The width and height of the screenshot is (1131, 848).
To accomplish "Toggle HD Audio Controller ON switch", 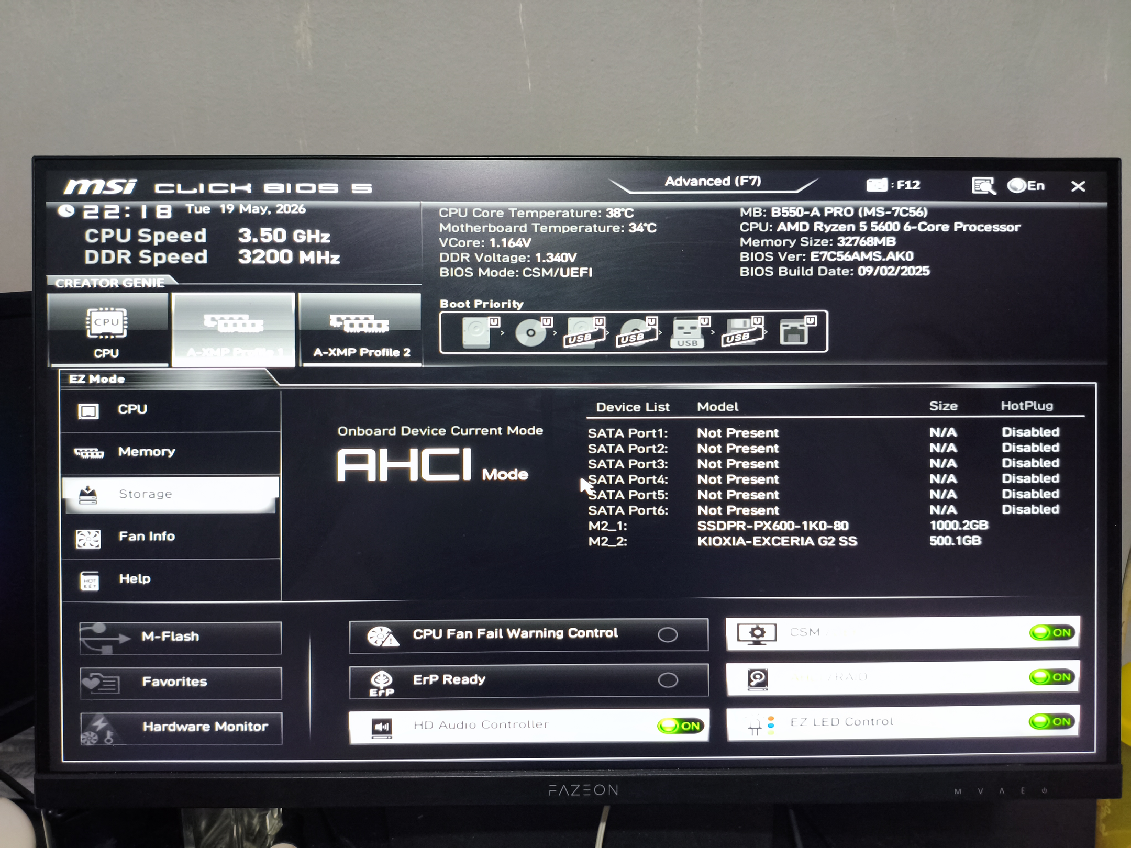I will point(680,726).
